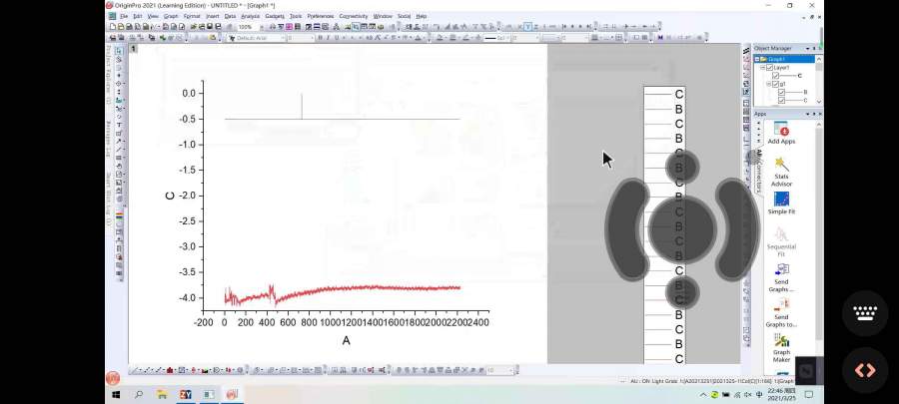Viewport: 899px width, 404px height.
Task: Open Windows File Explorer from taskbar
Action: (163, 394)
